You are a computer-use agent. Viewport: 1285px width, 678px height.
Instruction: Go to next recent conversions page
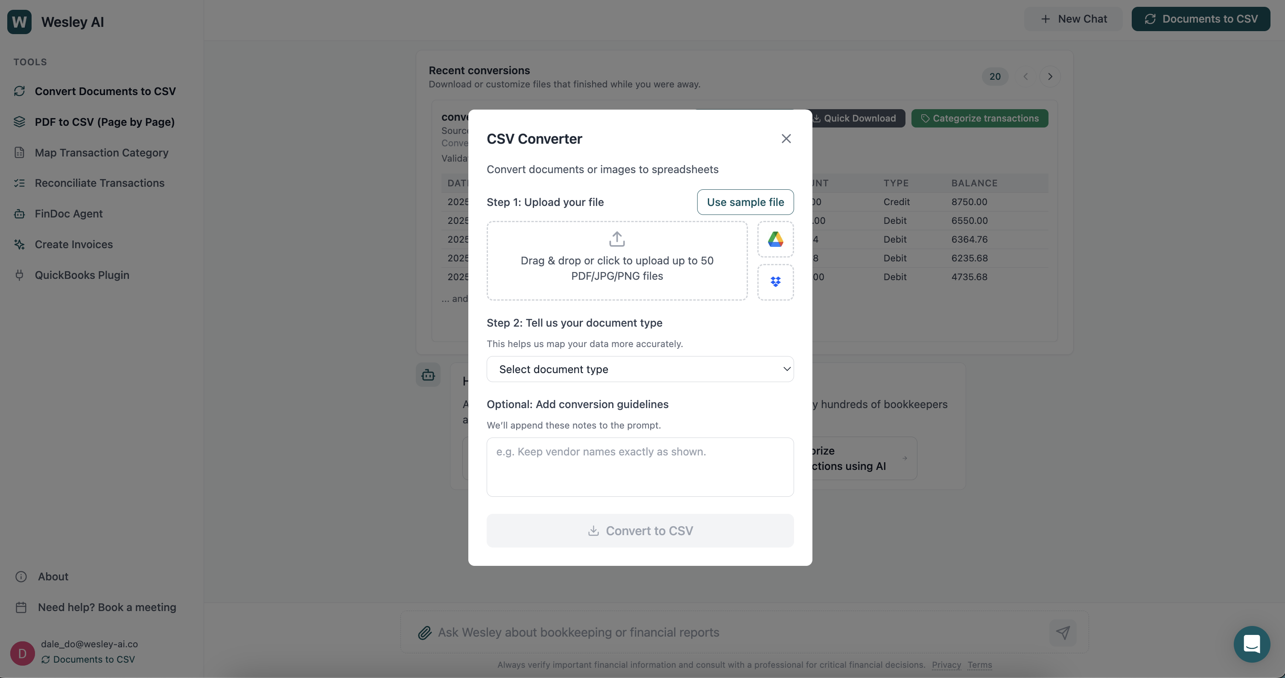tap(1049, 77)
